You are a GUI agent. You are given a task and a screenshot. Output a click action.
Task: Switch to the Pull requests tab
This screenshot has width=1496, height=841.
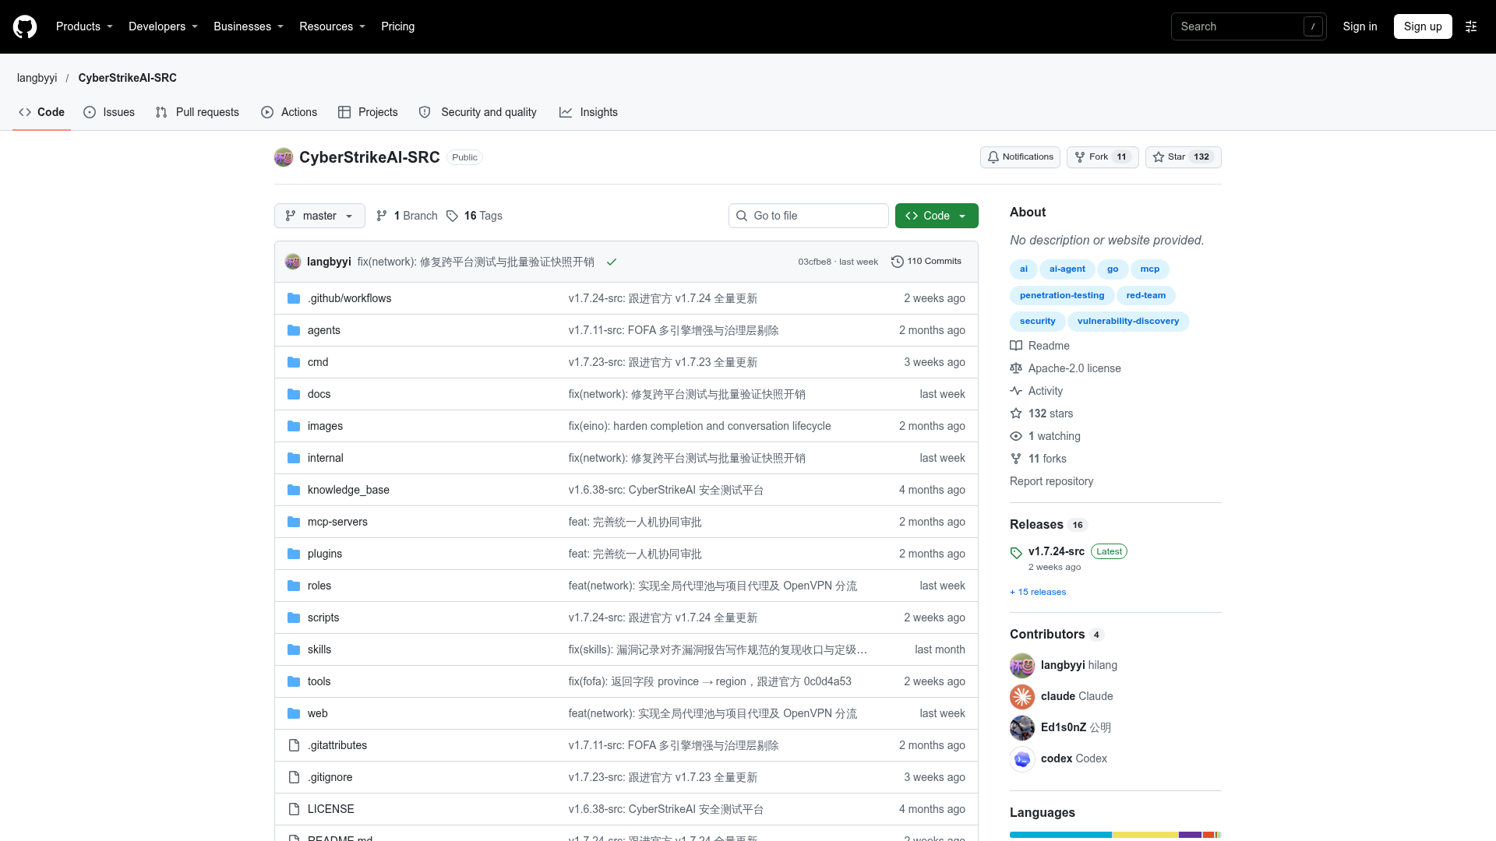tap(197, 112)
